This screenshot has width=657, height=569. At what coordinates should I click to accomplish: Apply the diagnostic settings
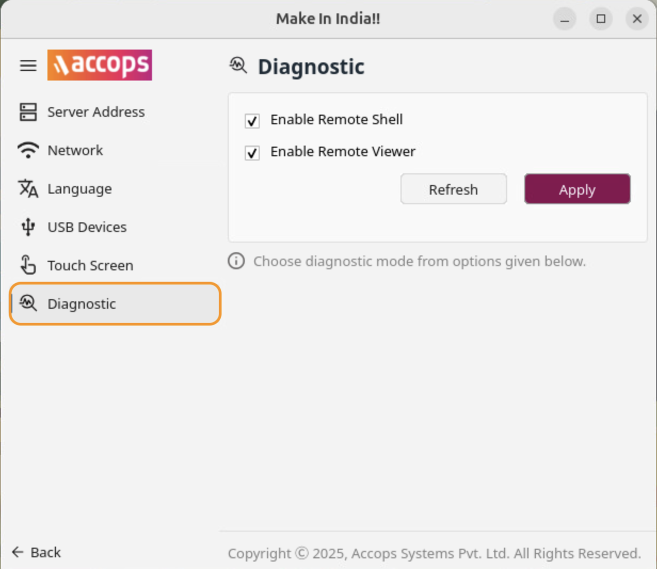click(577, 189)
